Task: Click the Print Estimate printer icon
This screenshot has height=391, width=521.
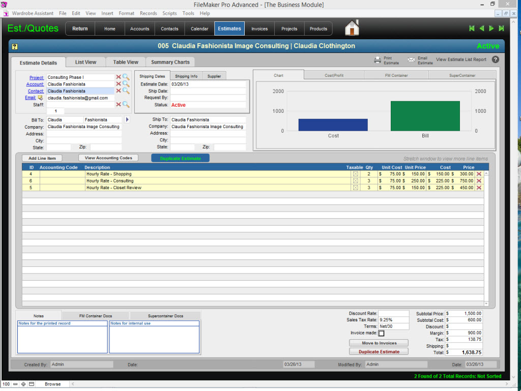Action: tap(378, 60)
